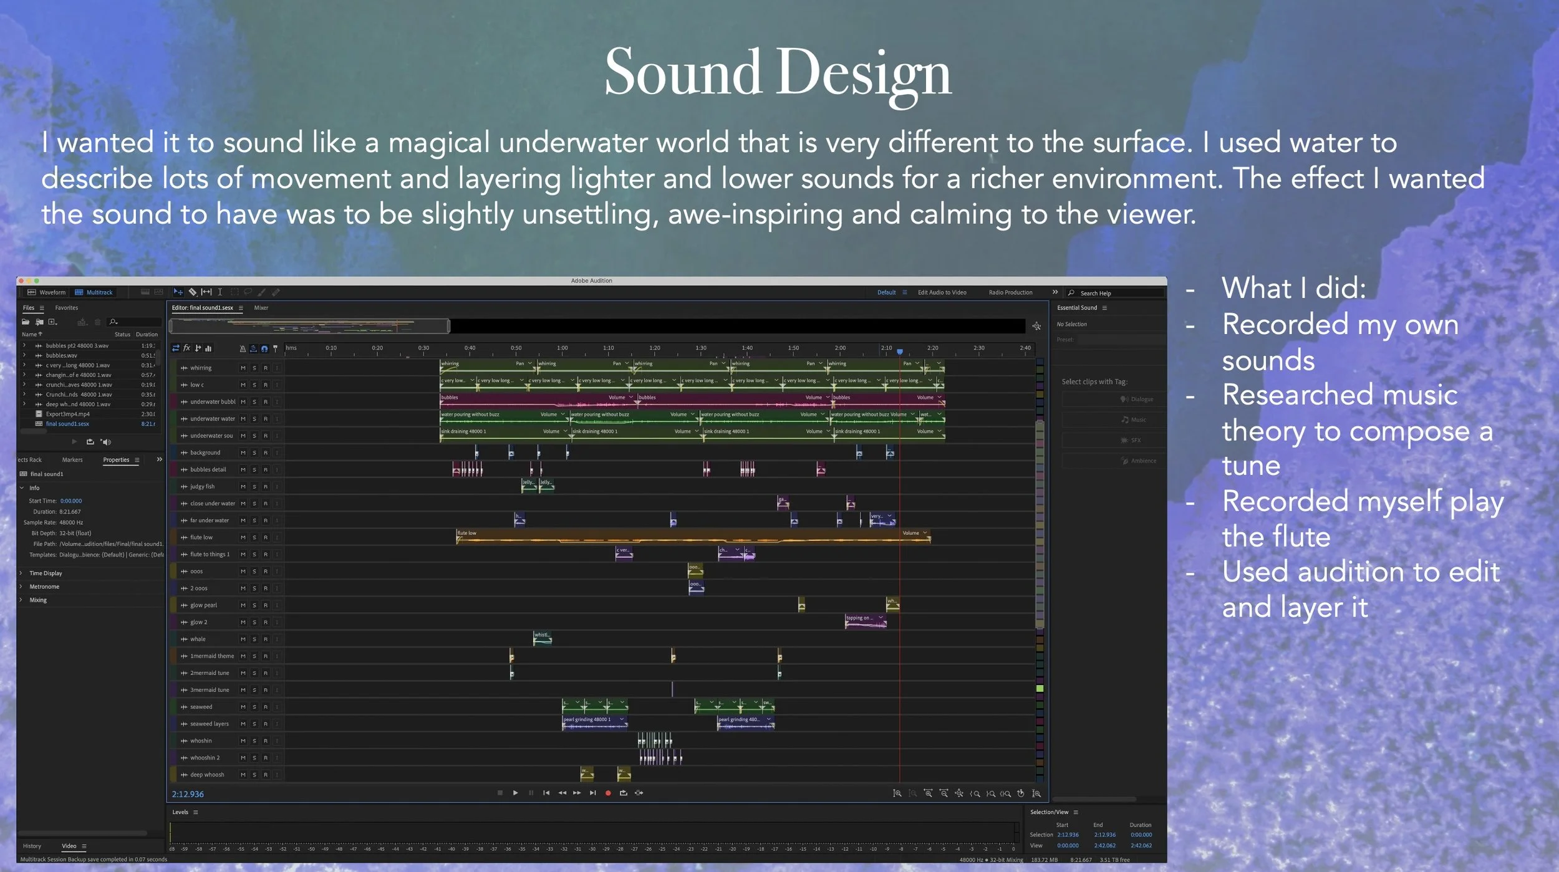Expand the Time Display section
This screenshot has height=872, width=1559.
tap(45, 573)
